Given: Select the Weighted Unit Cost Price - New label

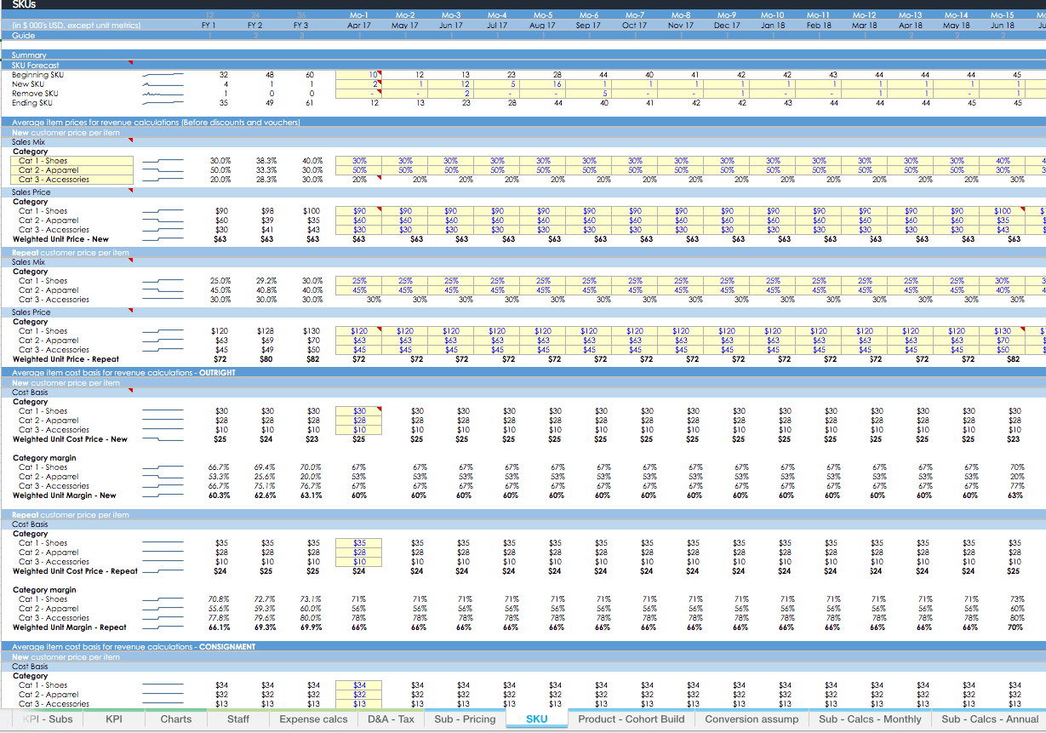Looking at the screenshot, I should 70,439.
